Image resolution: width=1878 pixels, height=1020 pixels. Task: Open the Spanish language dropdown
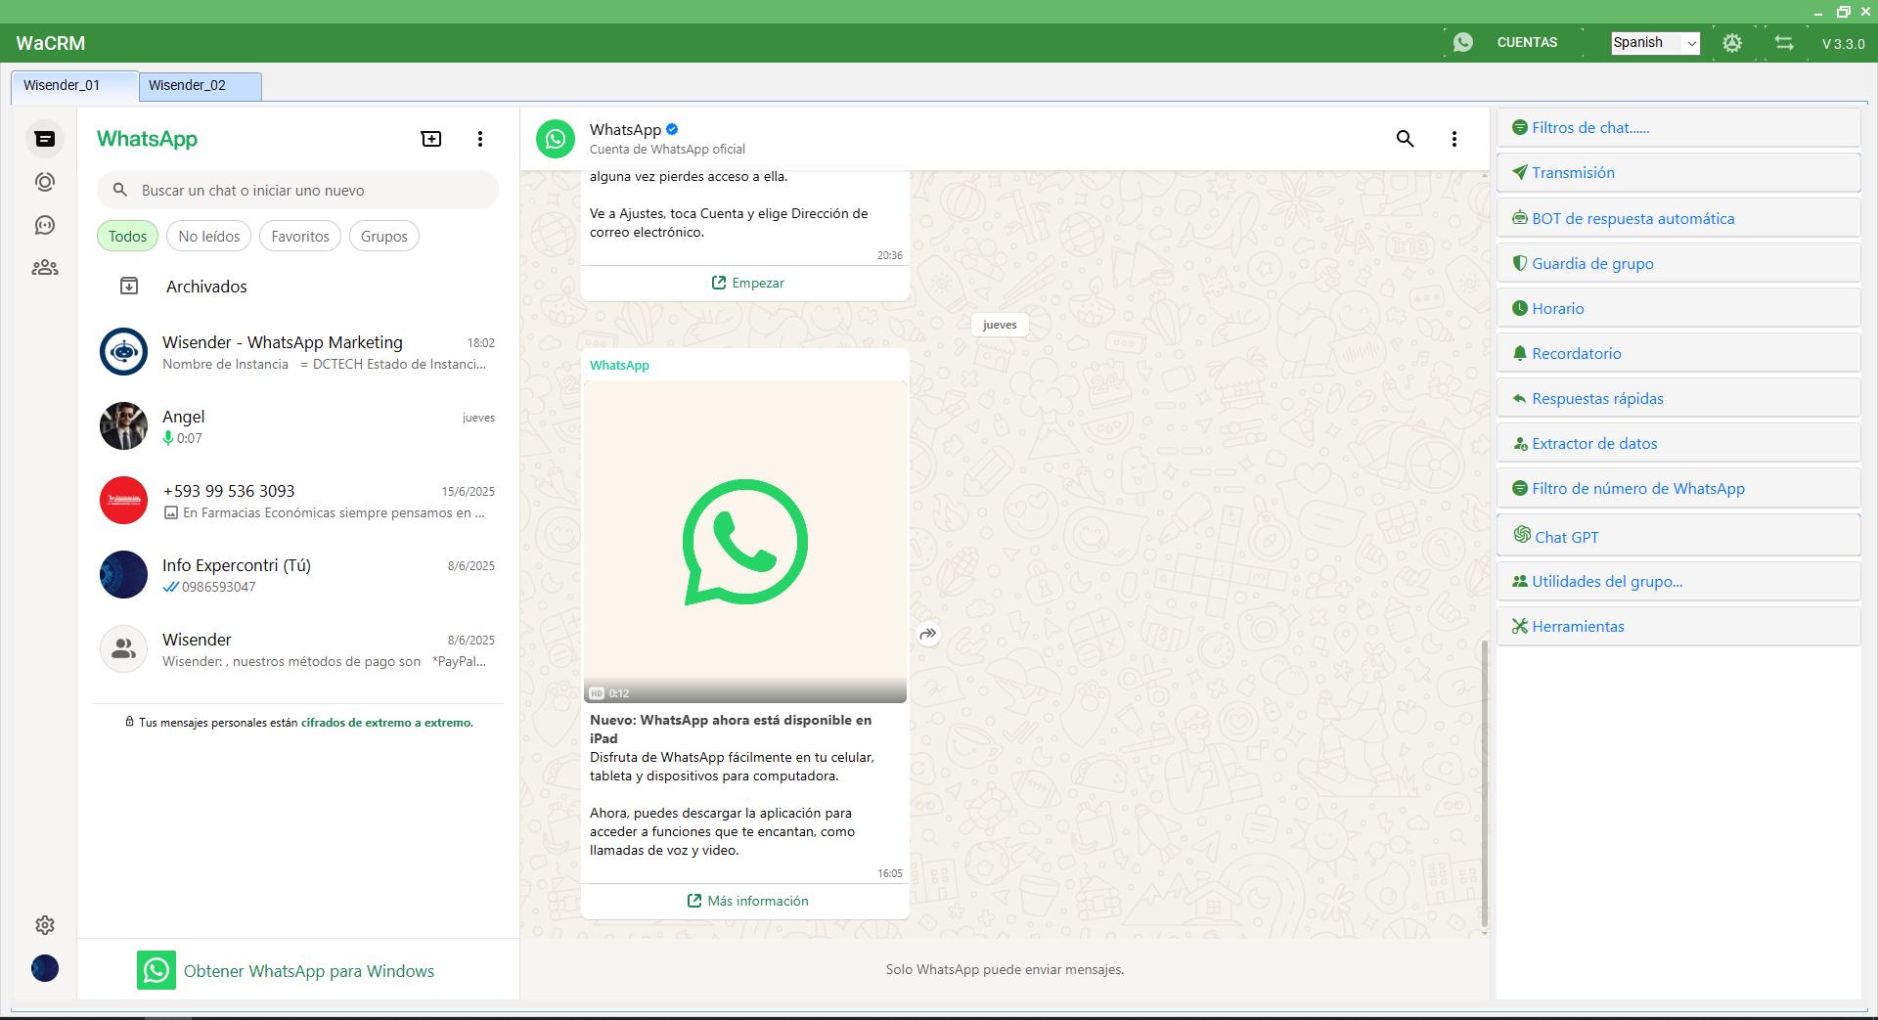coord(1655,43)
